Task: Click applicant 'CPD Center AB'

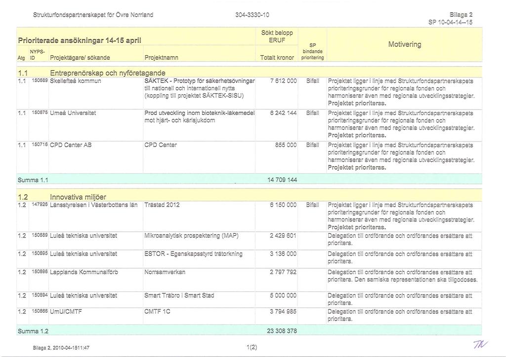Action: pos(70,145)
